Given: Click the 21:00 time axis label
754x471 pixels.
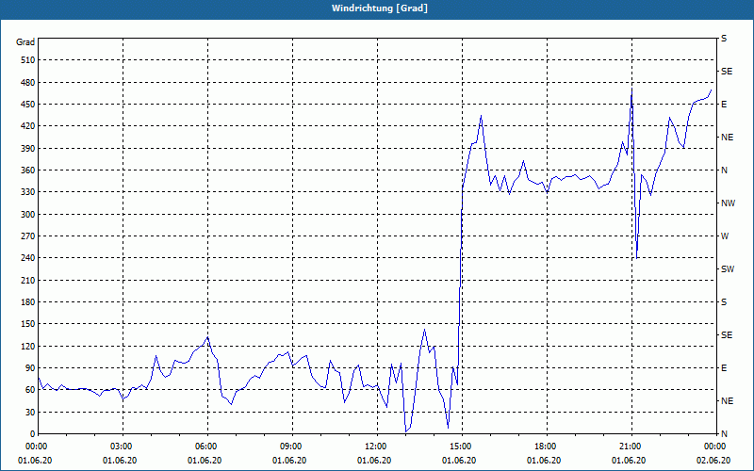Looking at the screenshot, I should click(631, 447).
